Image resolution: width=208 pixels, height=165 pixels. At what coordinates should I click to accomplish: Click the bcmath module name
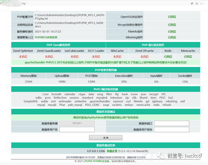pos(57,94)
